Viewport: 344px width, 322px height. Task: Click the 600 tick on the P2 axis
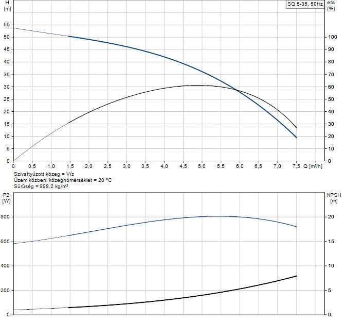pyautogui.click(x=6, y=241)
